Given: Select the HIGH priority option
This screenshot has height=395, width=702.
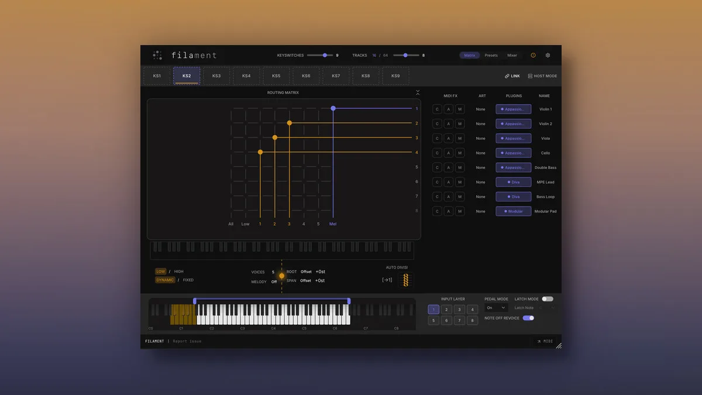Looking at the screenshot, I should (x=178, y=272).
